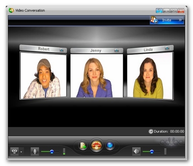Mute the speaker volume
Image resolution: width=193 pixels, height=166 pixels.
pos(136,151)
